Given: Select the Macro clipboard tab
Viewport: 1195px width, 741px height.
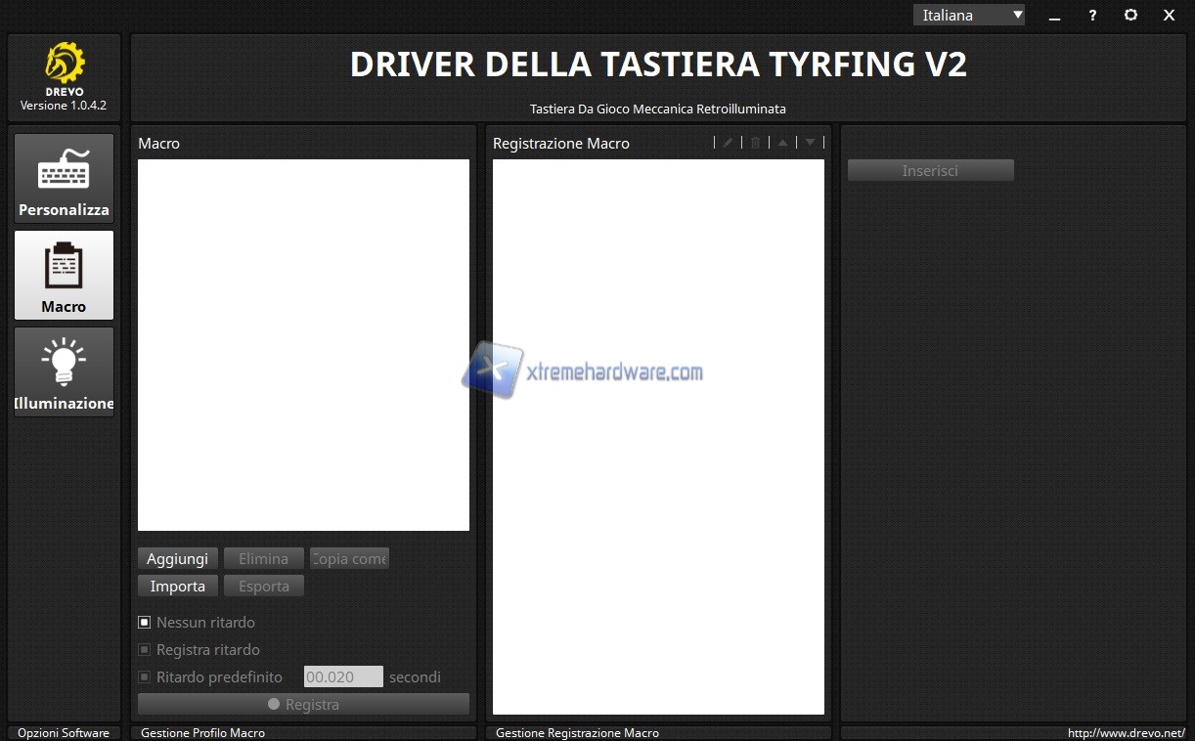Looking at the screenshot, I should 64,275.
